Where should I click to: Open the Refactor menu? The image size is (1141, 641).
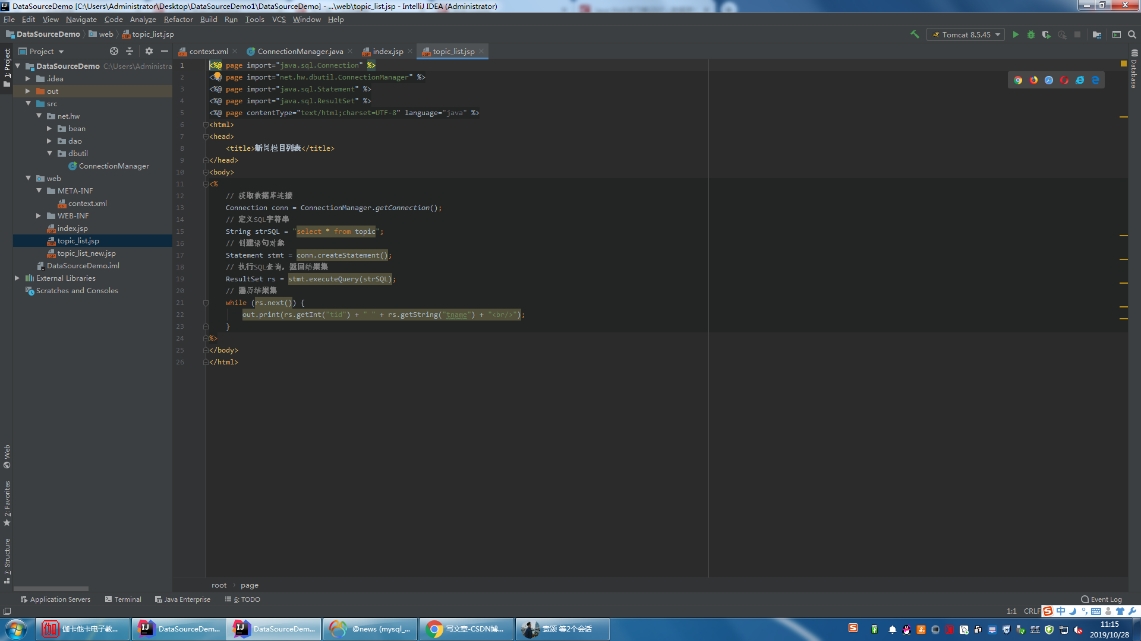coord(178,19)
